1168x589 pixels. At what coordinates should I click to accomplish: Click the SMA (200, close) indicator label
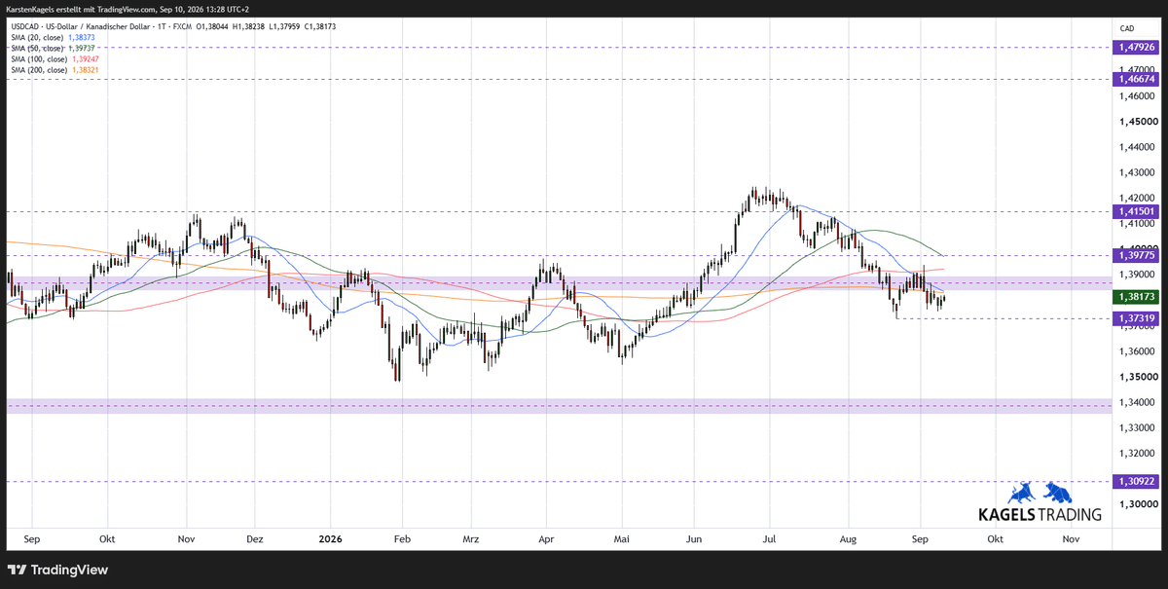[x=41, y=70]
